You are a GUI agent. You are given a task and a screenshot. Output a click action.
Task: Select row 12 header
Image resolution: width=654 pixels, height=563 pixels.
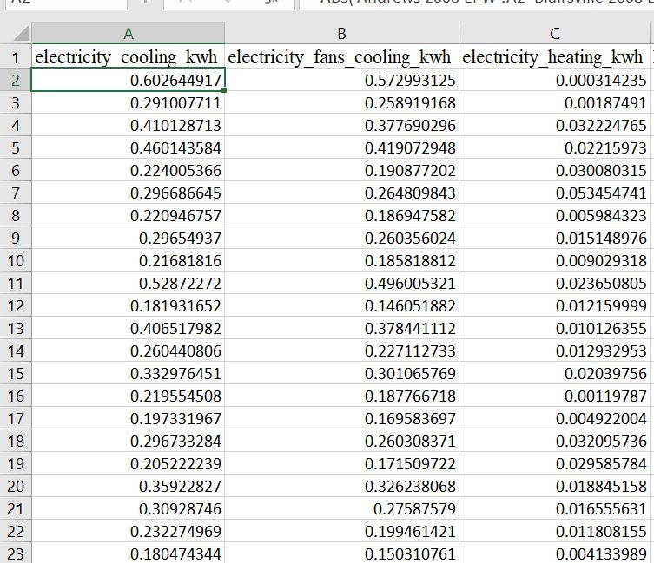click(16, 306)
